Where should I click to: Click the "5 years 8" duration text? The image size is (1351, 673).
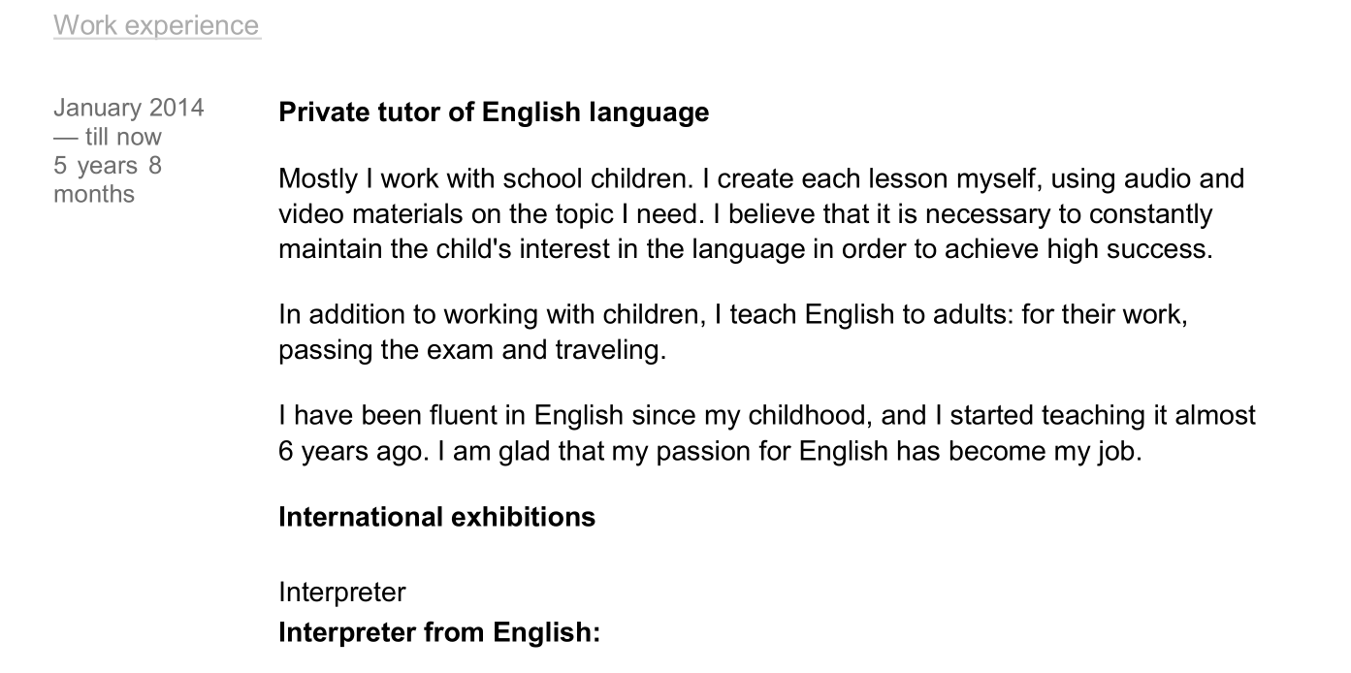(108, 166)
